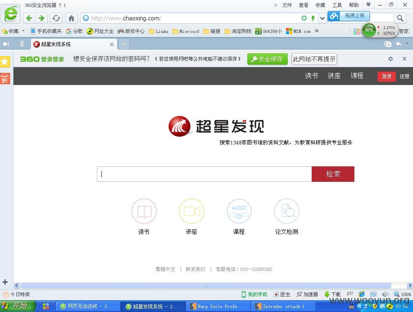Dismiss the 360登录管家 password bar
Screen dimensions: 413x312
[404, 59]
